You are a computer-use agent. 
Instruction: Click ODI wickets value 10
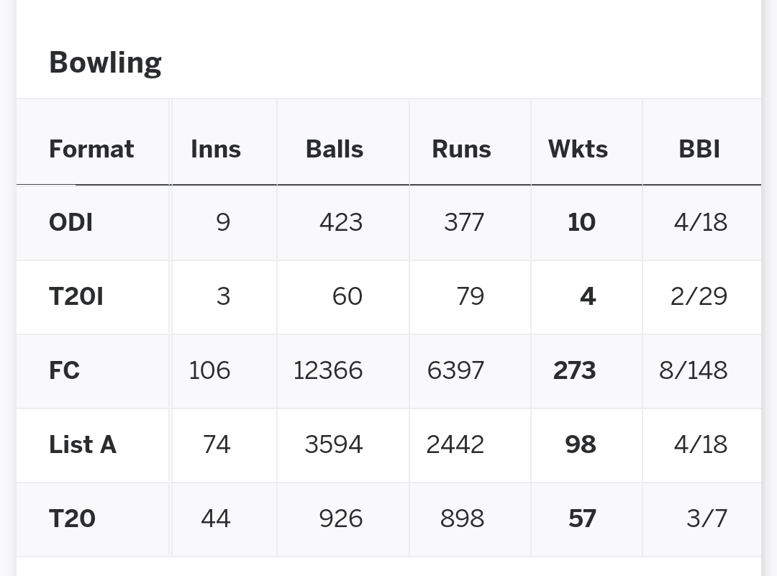pos(582,222)
